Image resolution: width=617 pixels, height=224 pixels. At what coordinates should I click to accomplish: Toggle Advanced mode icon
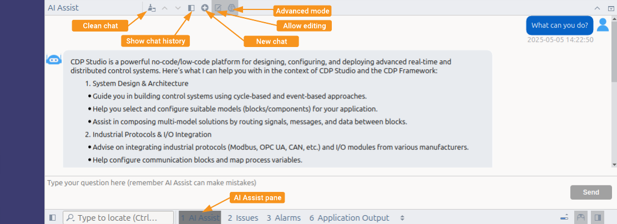pos(232,8)
